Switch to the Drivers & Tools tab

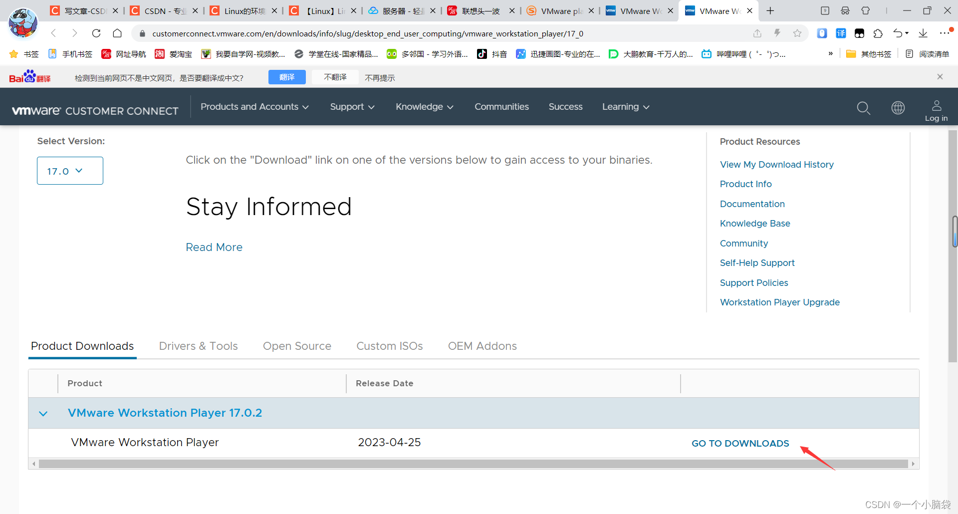(x=198, y=346)
